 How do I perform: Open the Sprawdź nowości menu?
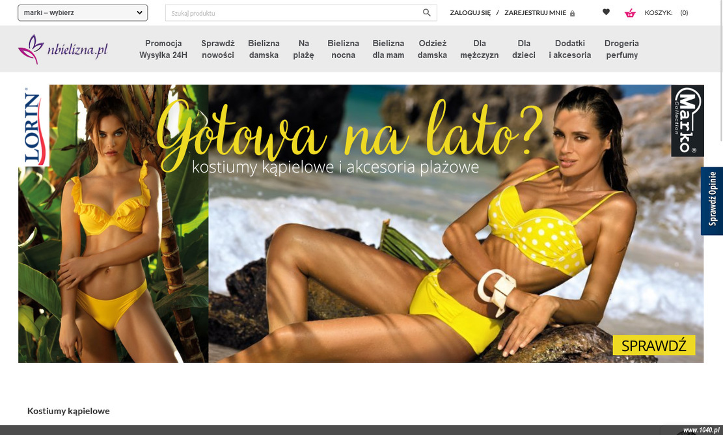(x=217, y=49)
